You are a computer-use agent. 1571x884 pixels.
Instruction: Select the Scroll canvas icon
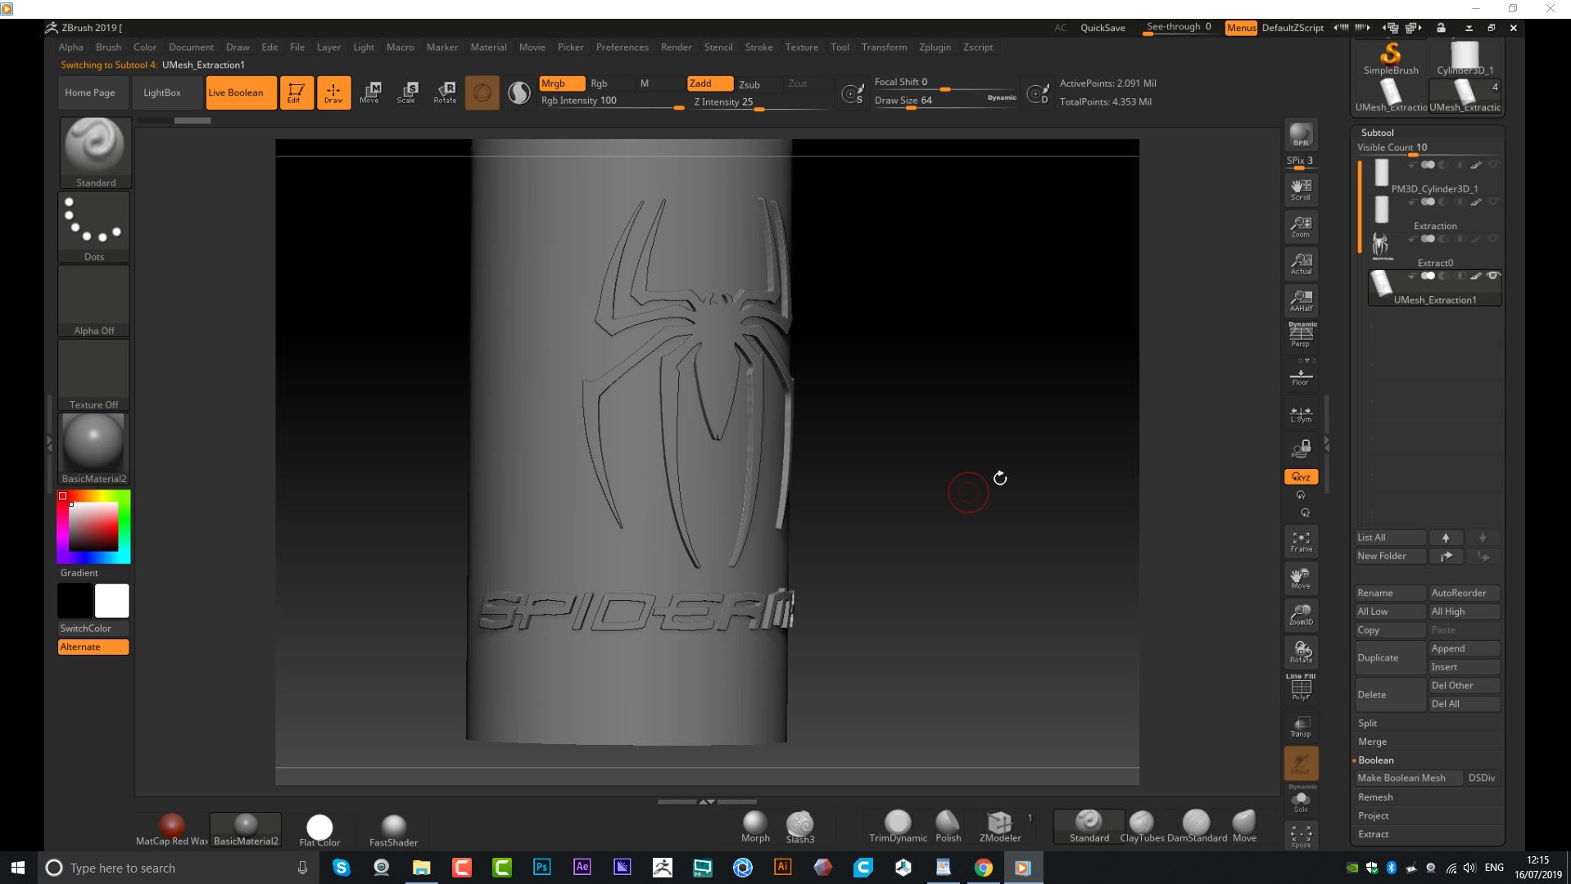[1301, 189]
